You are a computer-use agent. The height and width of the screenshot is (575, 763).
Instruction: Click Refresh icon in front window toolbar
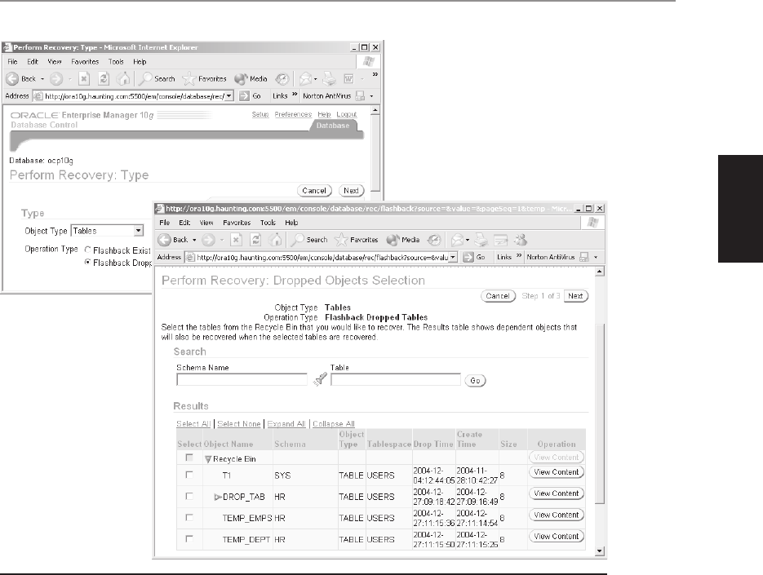(x=255, y=240)
